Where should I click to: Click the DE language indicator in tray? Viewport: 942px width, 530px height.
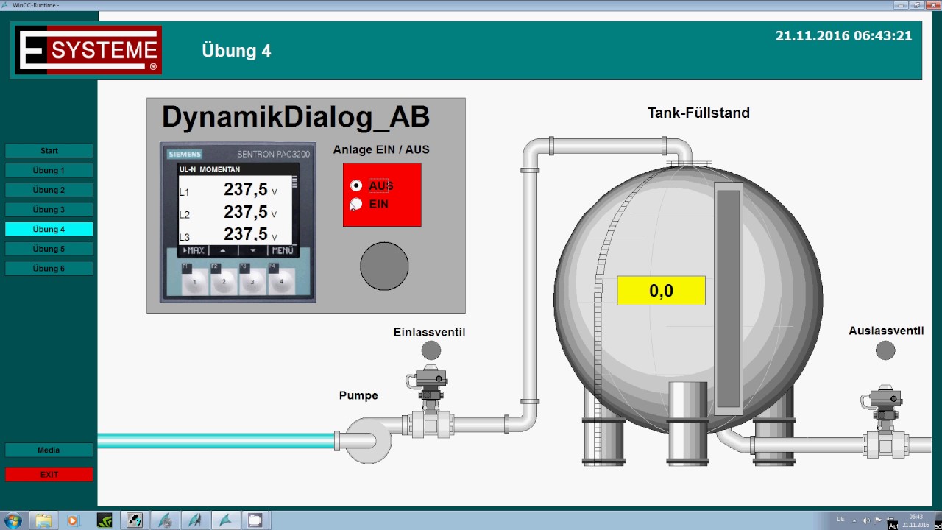840,520
